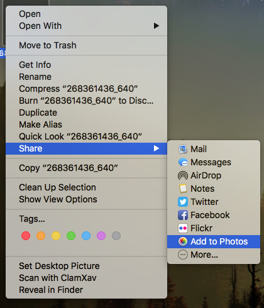Apply the yellow tag color

click(56, 236)
